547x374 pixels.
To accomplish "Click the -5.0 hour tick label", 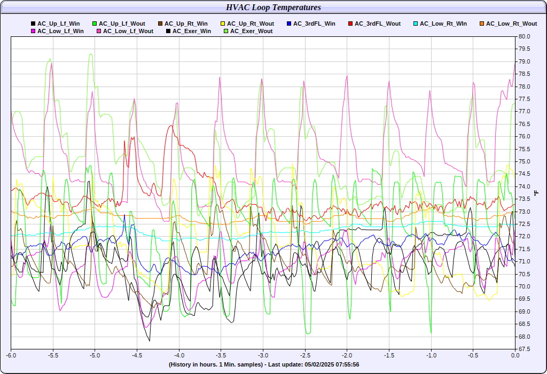I will tap(95, 355).
